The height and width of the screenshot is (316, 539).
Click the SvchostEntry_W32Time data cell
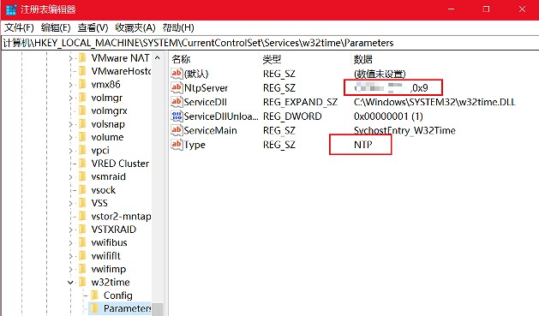pos(404,130)
